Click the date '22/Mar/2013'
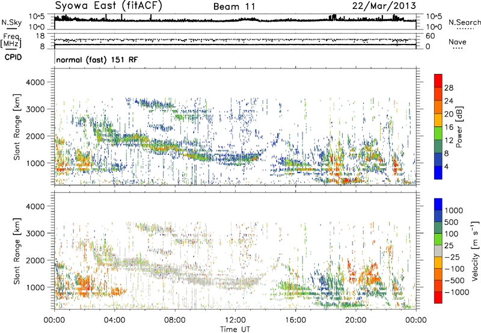The height and width of the screenshot is (333, 481). (384, 6)
